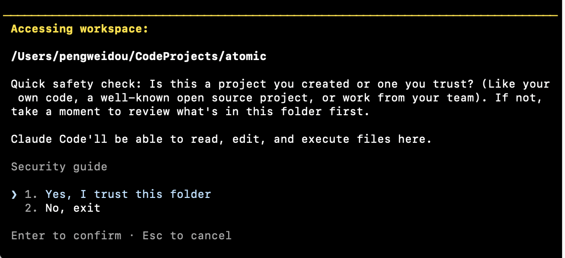
Task: Open the Security guide link
Action: tap(59, 167)
